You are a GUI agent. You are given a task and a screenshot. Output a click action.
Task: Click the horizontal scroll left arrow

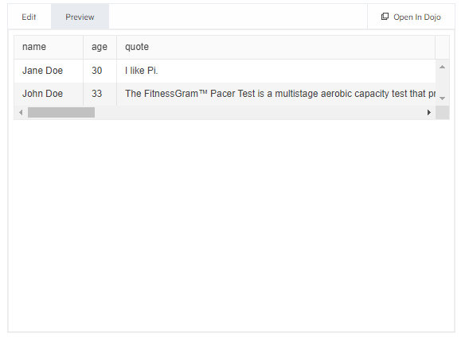(21, 113)
